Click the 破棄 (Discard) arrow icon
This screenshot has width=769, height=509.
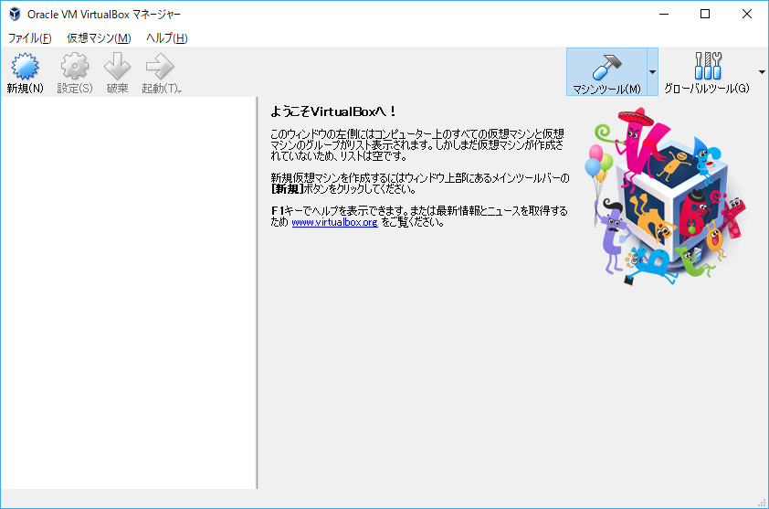click(117, 67)
